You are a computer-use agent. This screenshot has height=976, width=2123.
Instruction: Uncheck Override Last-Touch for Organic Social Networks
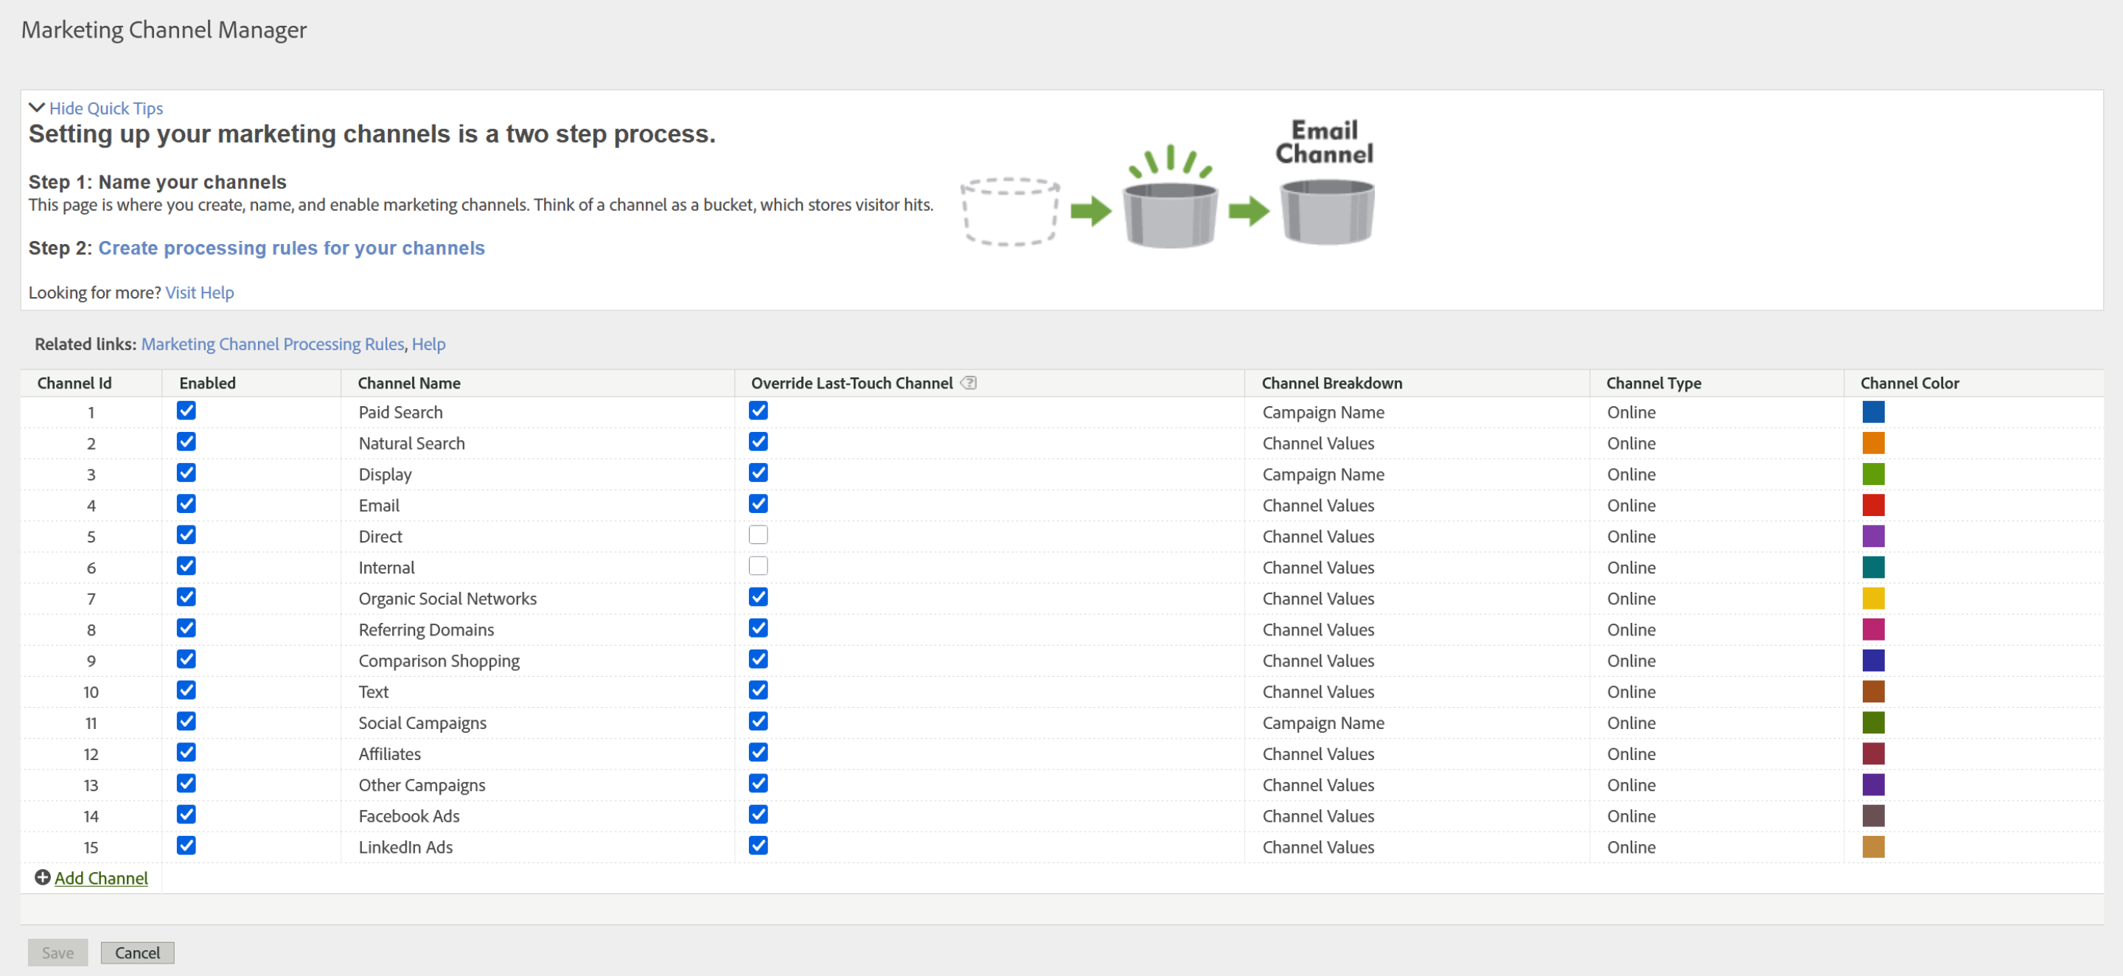(x=759, y=597)
